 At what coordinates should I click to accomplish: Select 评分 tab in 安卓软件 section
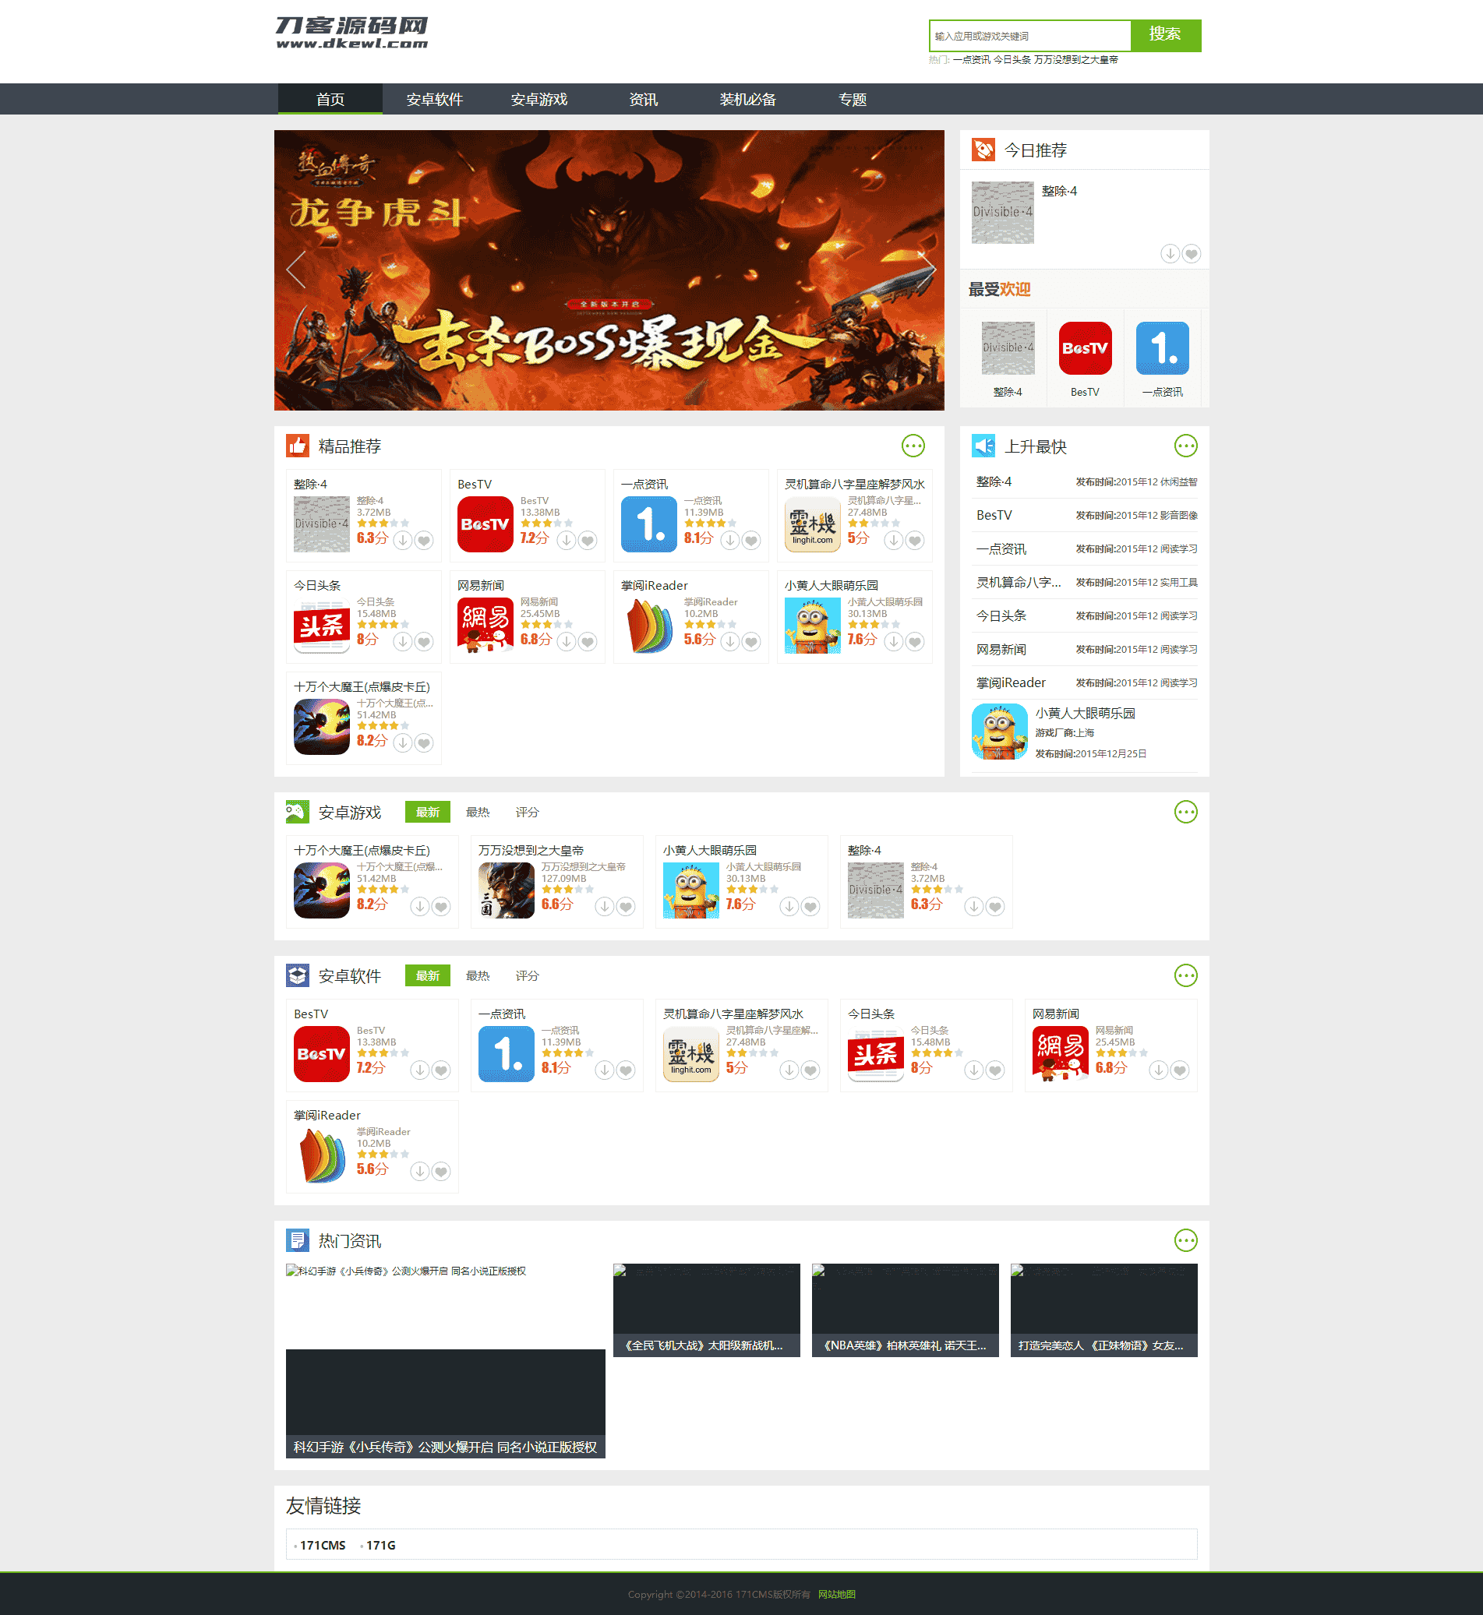[528, 975]
